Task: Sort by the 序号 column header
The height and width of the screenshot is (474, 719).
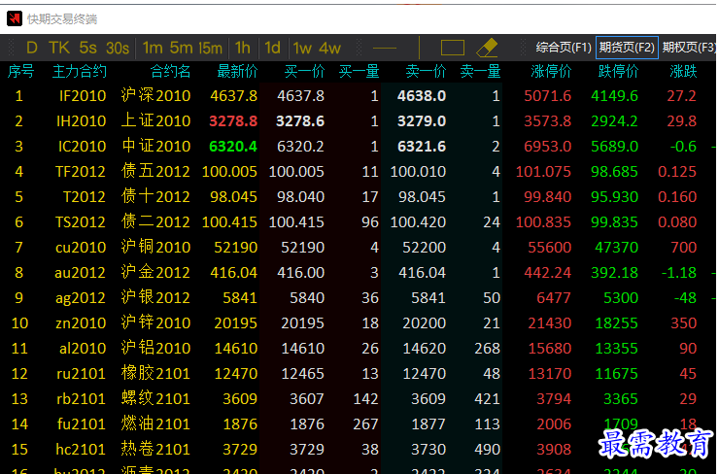Action: pyautogui.click(x=20, y=72)
